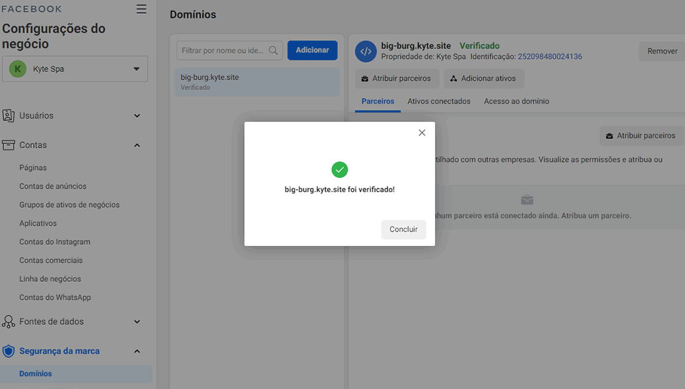Switch to the Ativos conectados tab

click(439, 101)
